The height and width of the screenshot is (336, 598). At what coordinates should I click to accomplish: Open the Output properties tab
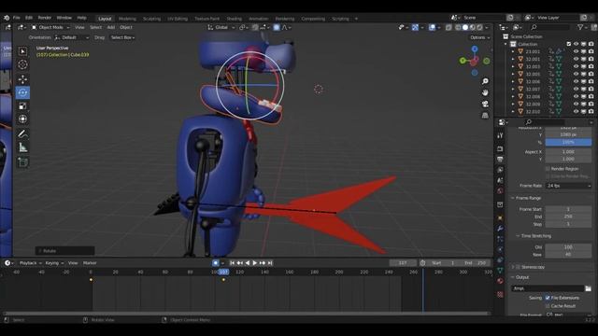point(500,160)
